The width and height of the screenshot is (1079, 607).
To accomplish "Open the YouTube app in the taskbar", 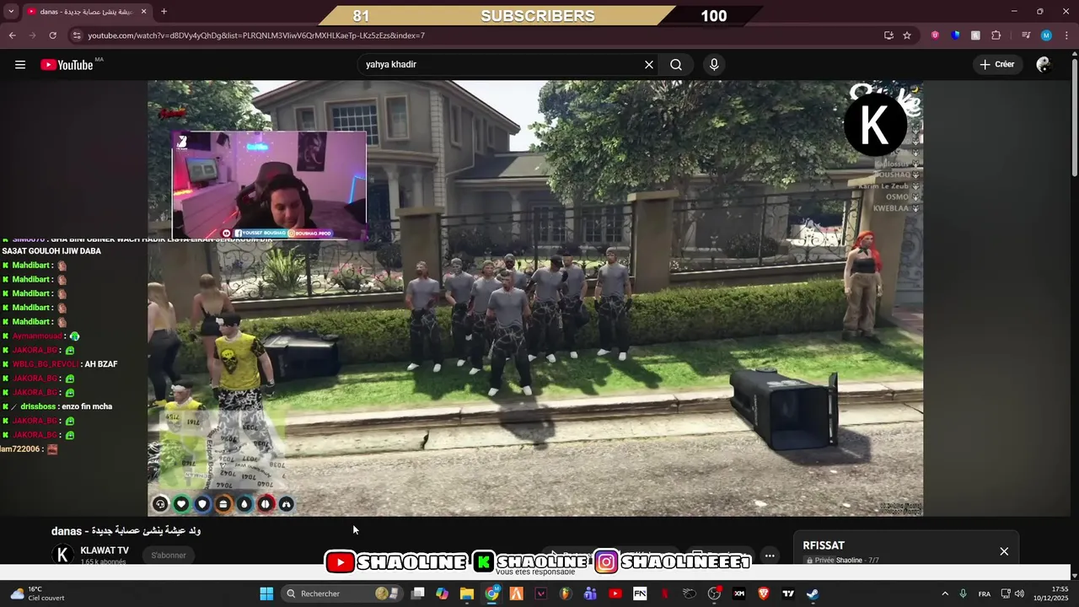I will point(615,594).
